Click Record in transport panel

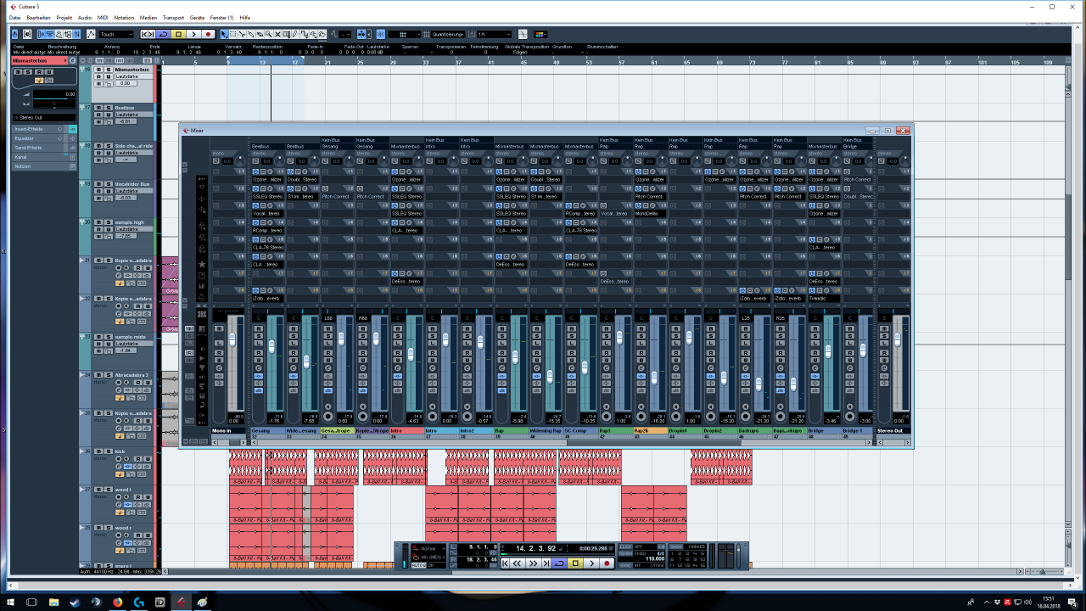click(607, 563)
